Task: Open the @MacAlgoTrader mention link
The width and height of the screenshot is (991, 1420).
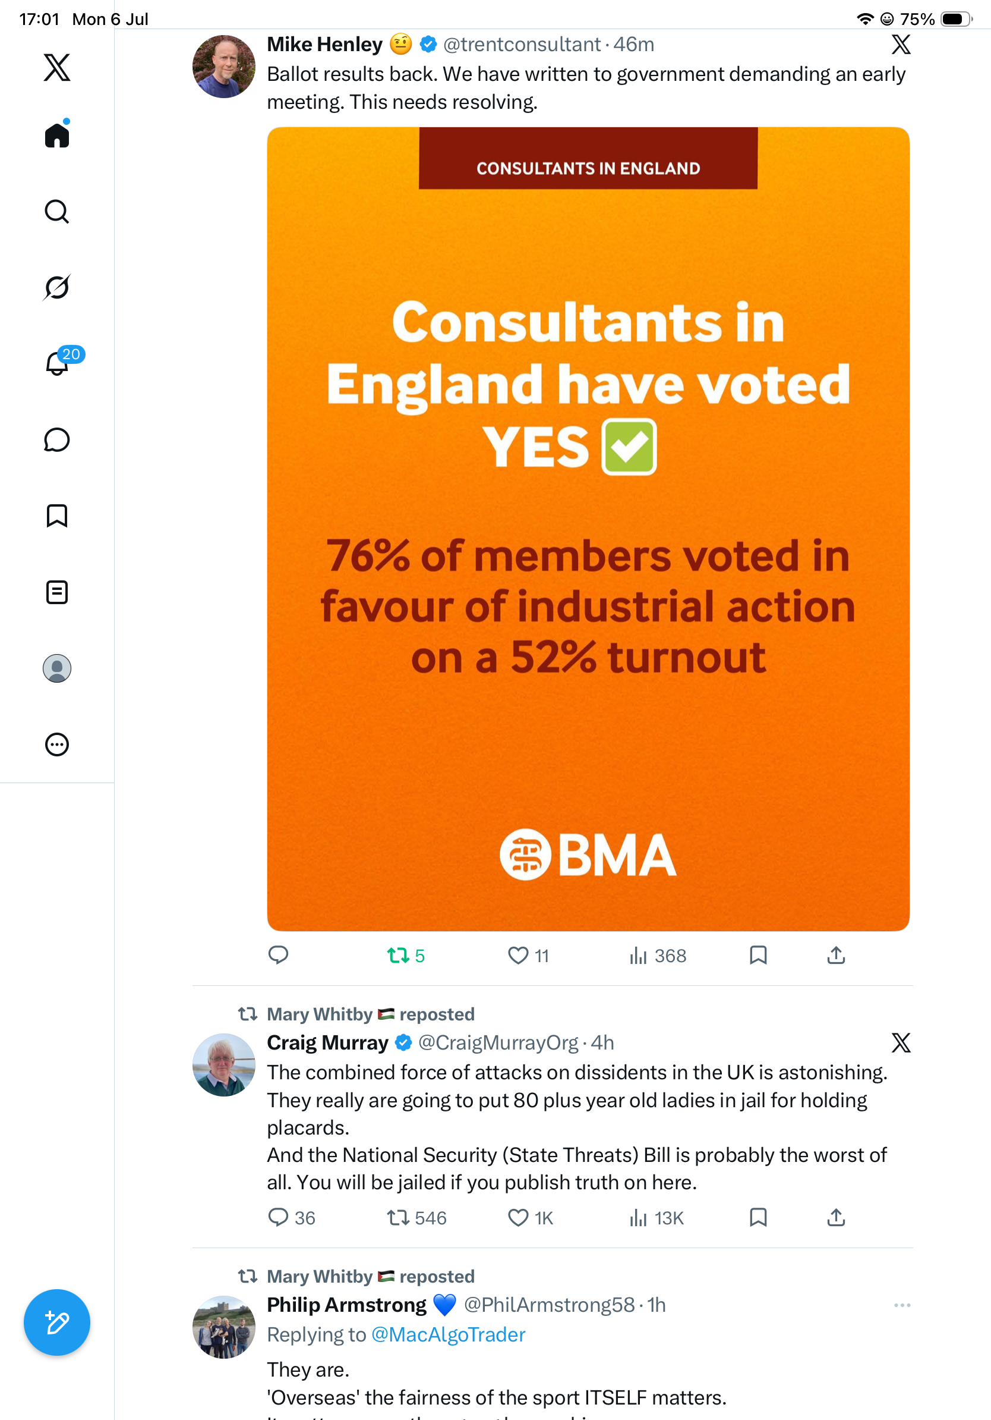Action: click(x=448, y=1334)
